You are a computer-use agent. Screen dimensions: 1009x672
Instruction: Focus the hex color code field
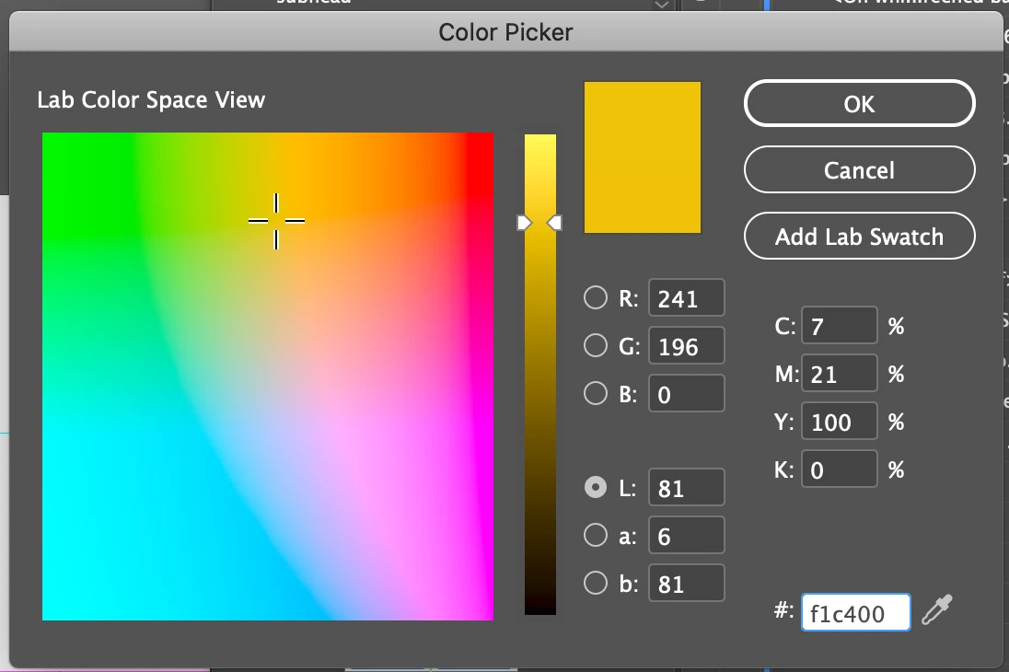855,612
